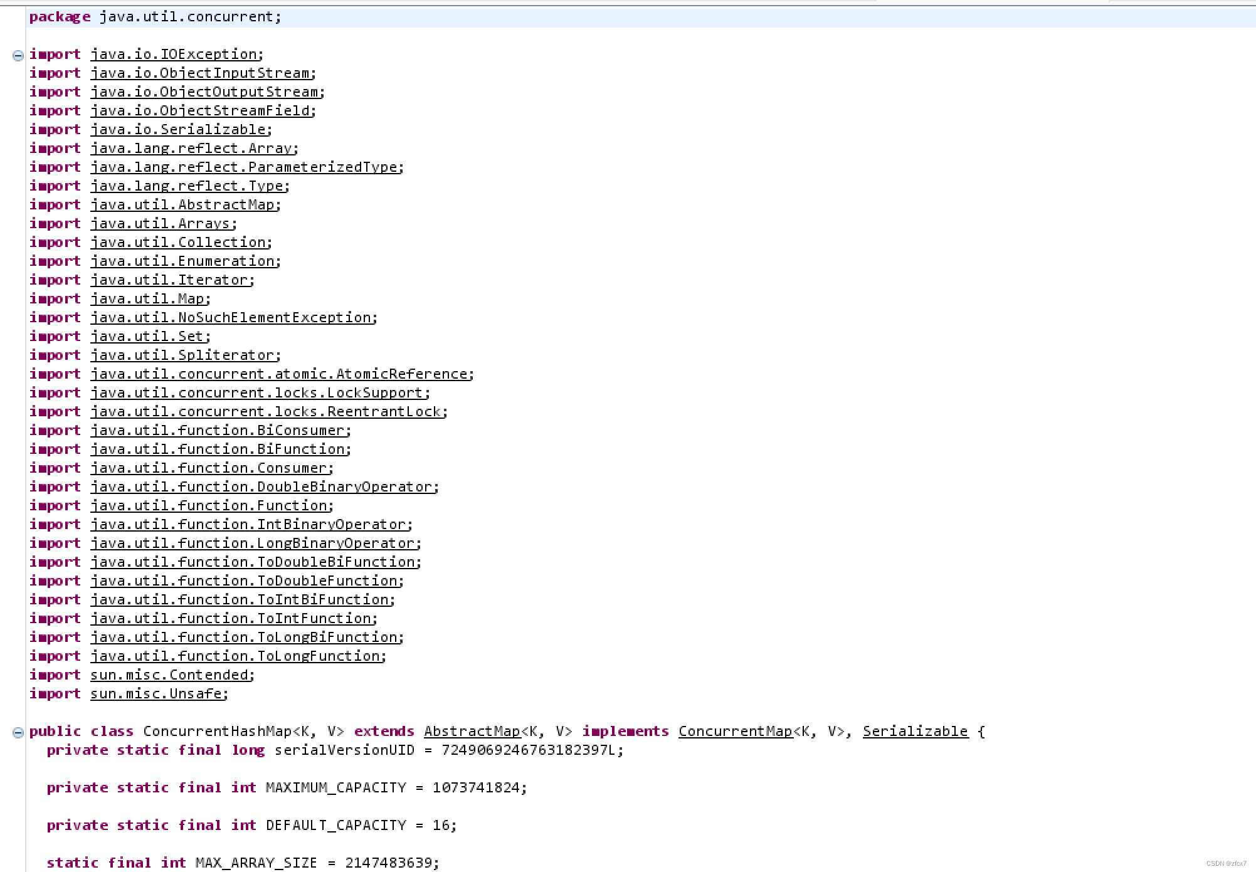Open java.util.concurrent.atomic.AtomicReference import link

pyautogui.click(x=279, y=374)
